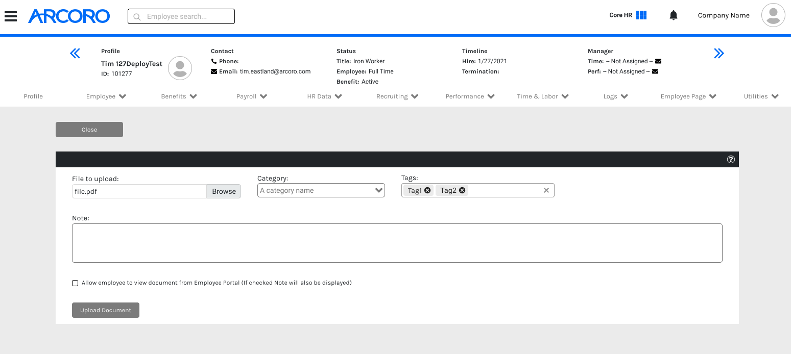Image resolution: width=791 pixels, height=354 pixels.
Task: Expand the Payroll menu
Action: (x=252, y=96)
